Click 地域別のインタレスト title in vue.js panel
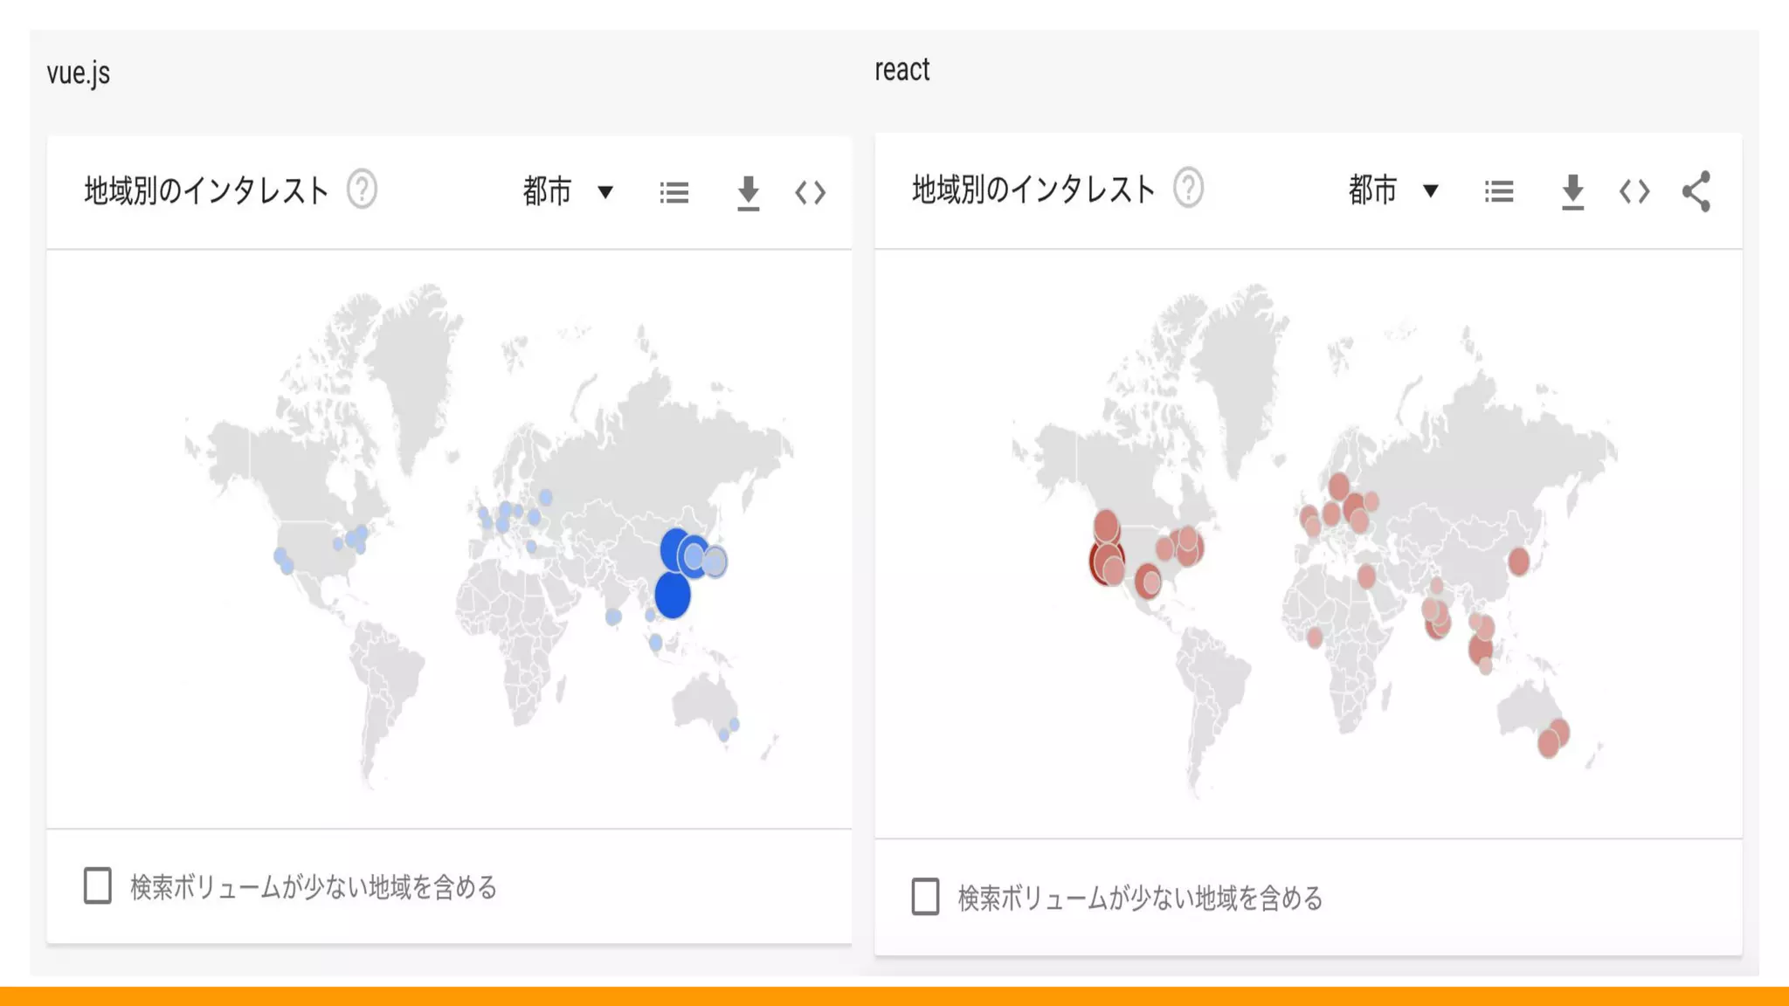 (206, 190)
